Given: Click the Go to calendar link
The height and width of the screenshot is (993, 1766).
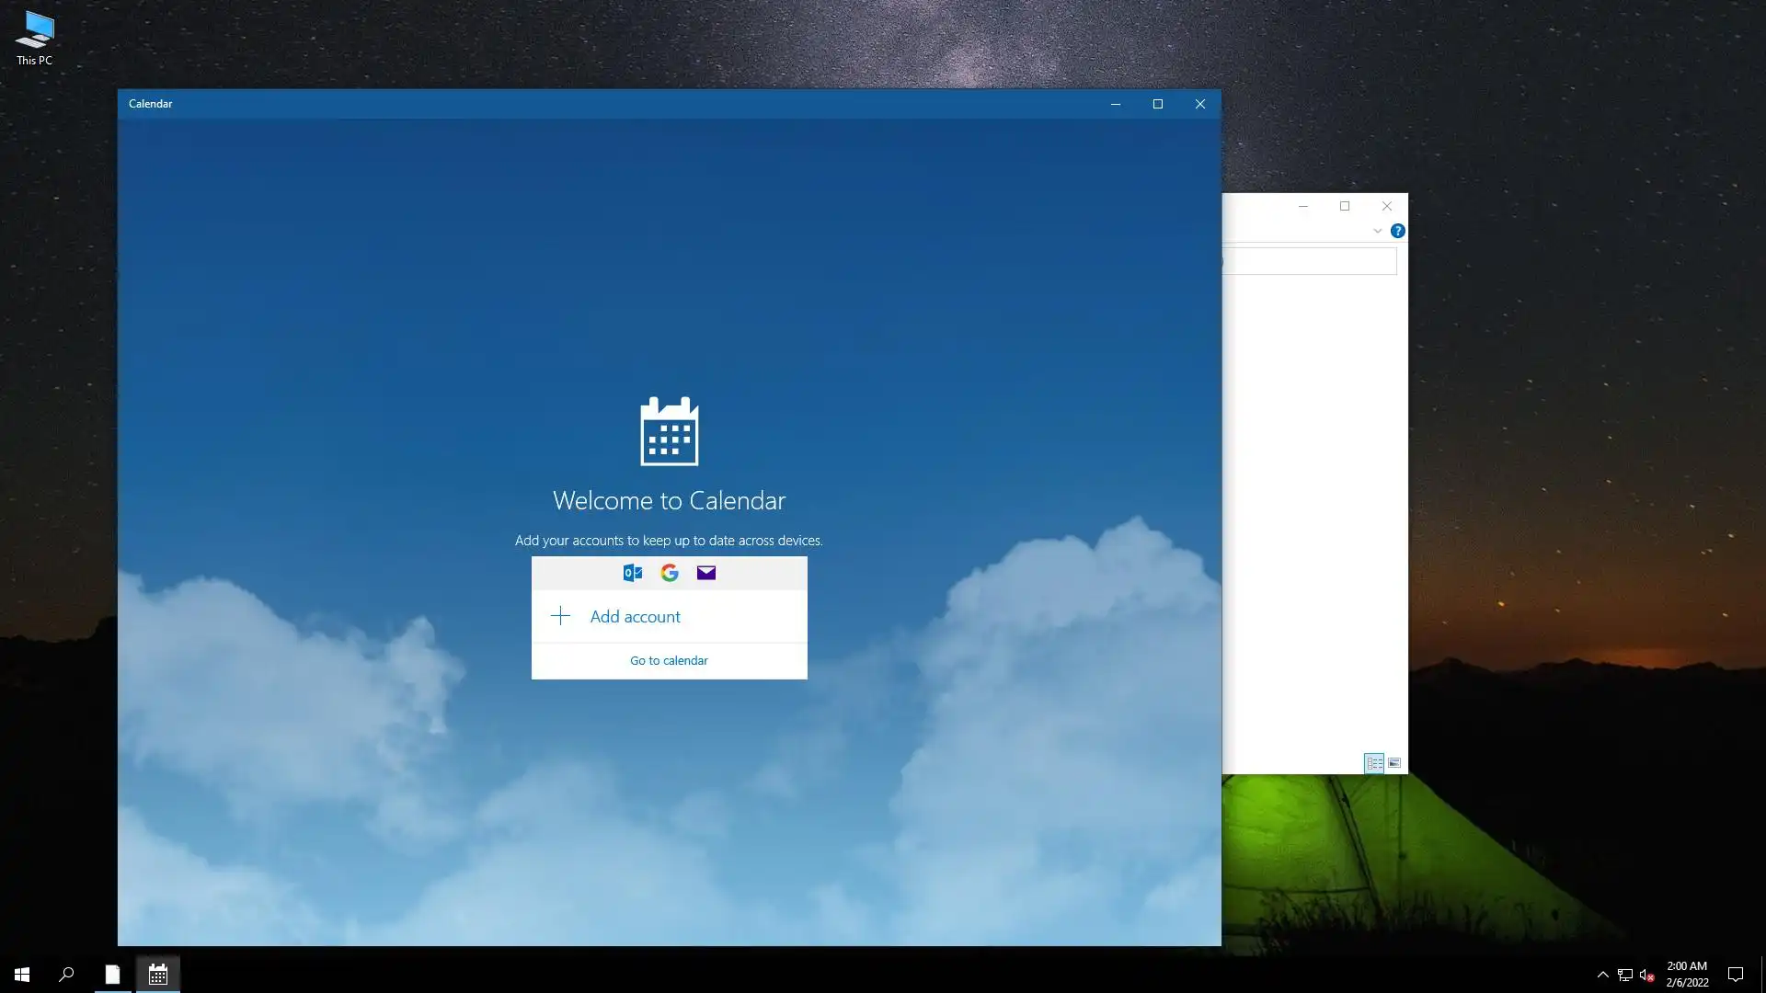Looking at the screenshot, I should tap(669, 660).
